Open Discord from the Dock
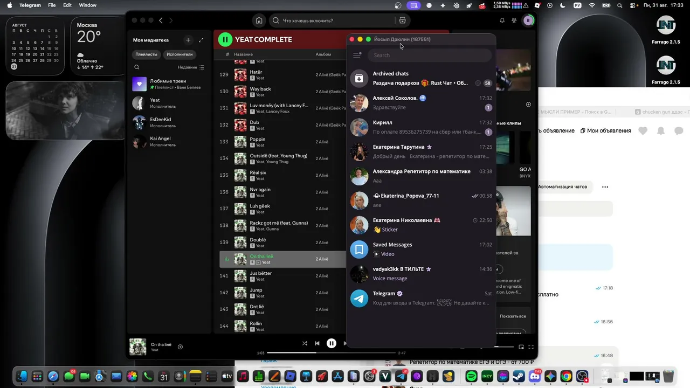Viewport: 690px width, 388px height. (x=534, y=377)
